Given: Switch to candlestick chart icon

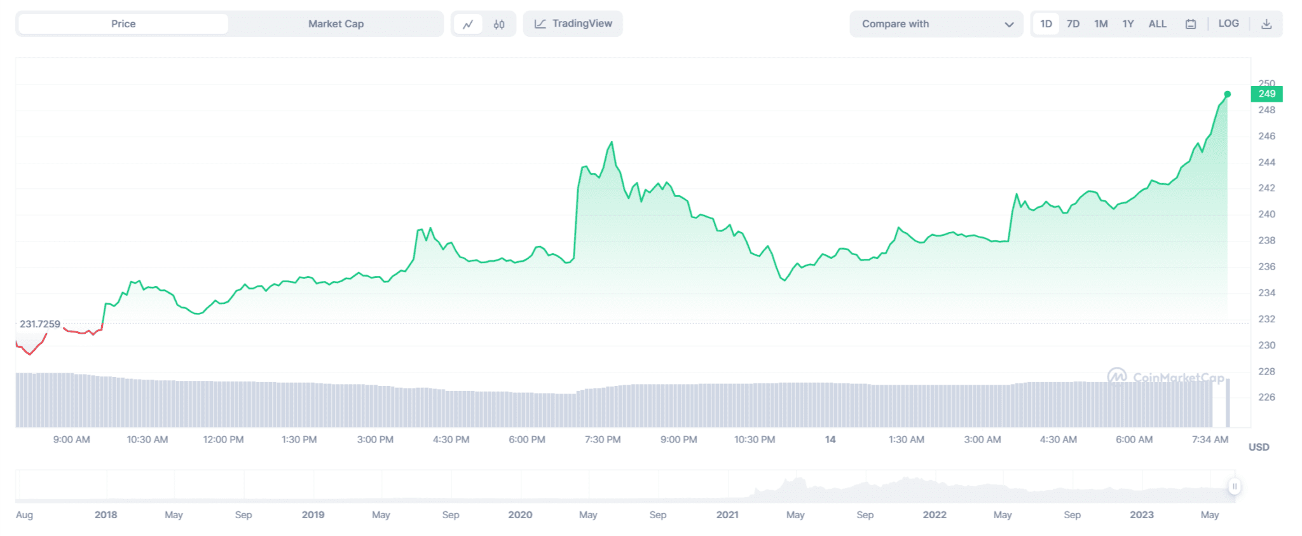Looking at the screenshot, I should click(x=499, y=24).
